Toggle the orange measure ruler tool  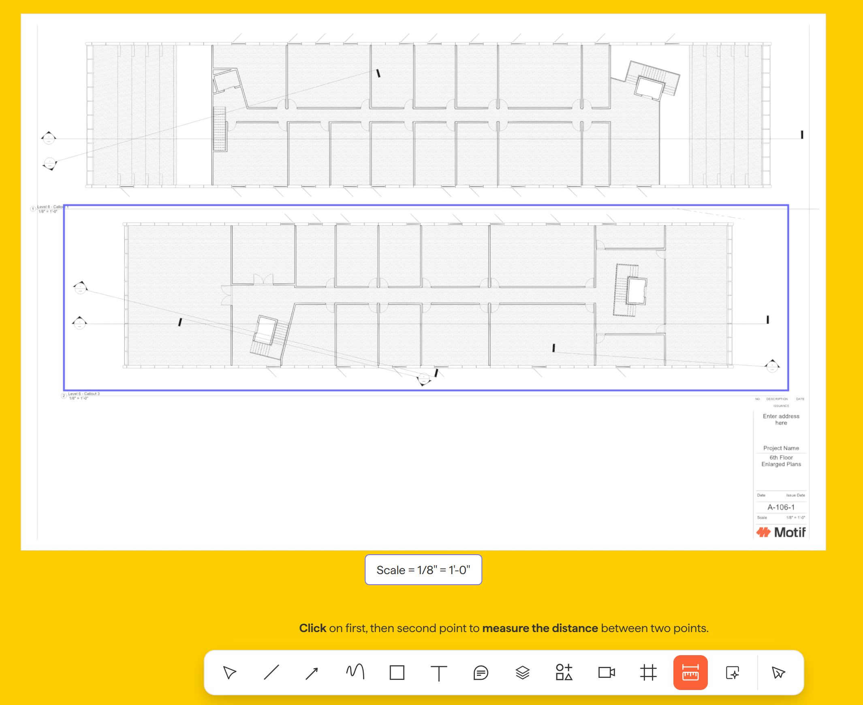pos(690,673)
